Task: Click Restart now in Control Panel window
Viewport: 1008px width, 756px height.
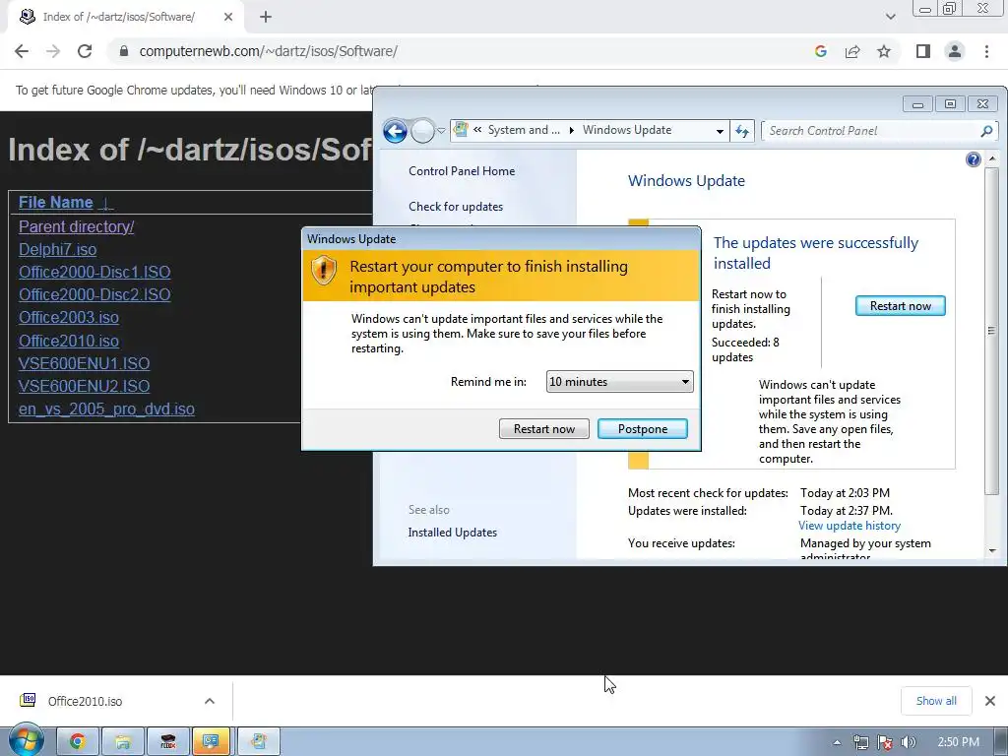Action: (x=900, y=306)
